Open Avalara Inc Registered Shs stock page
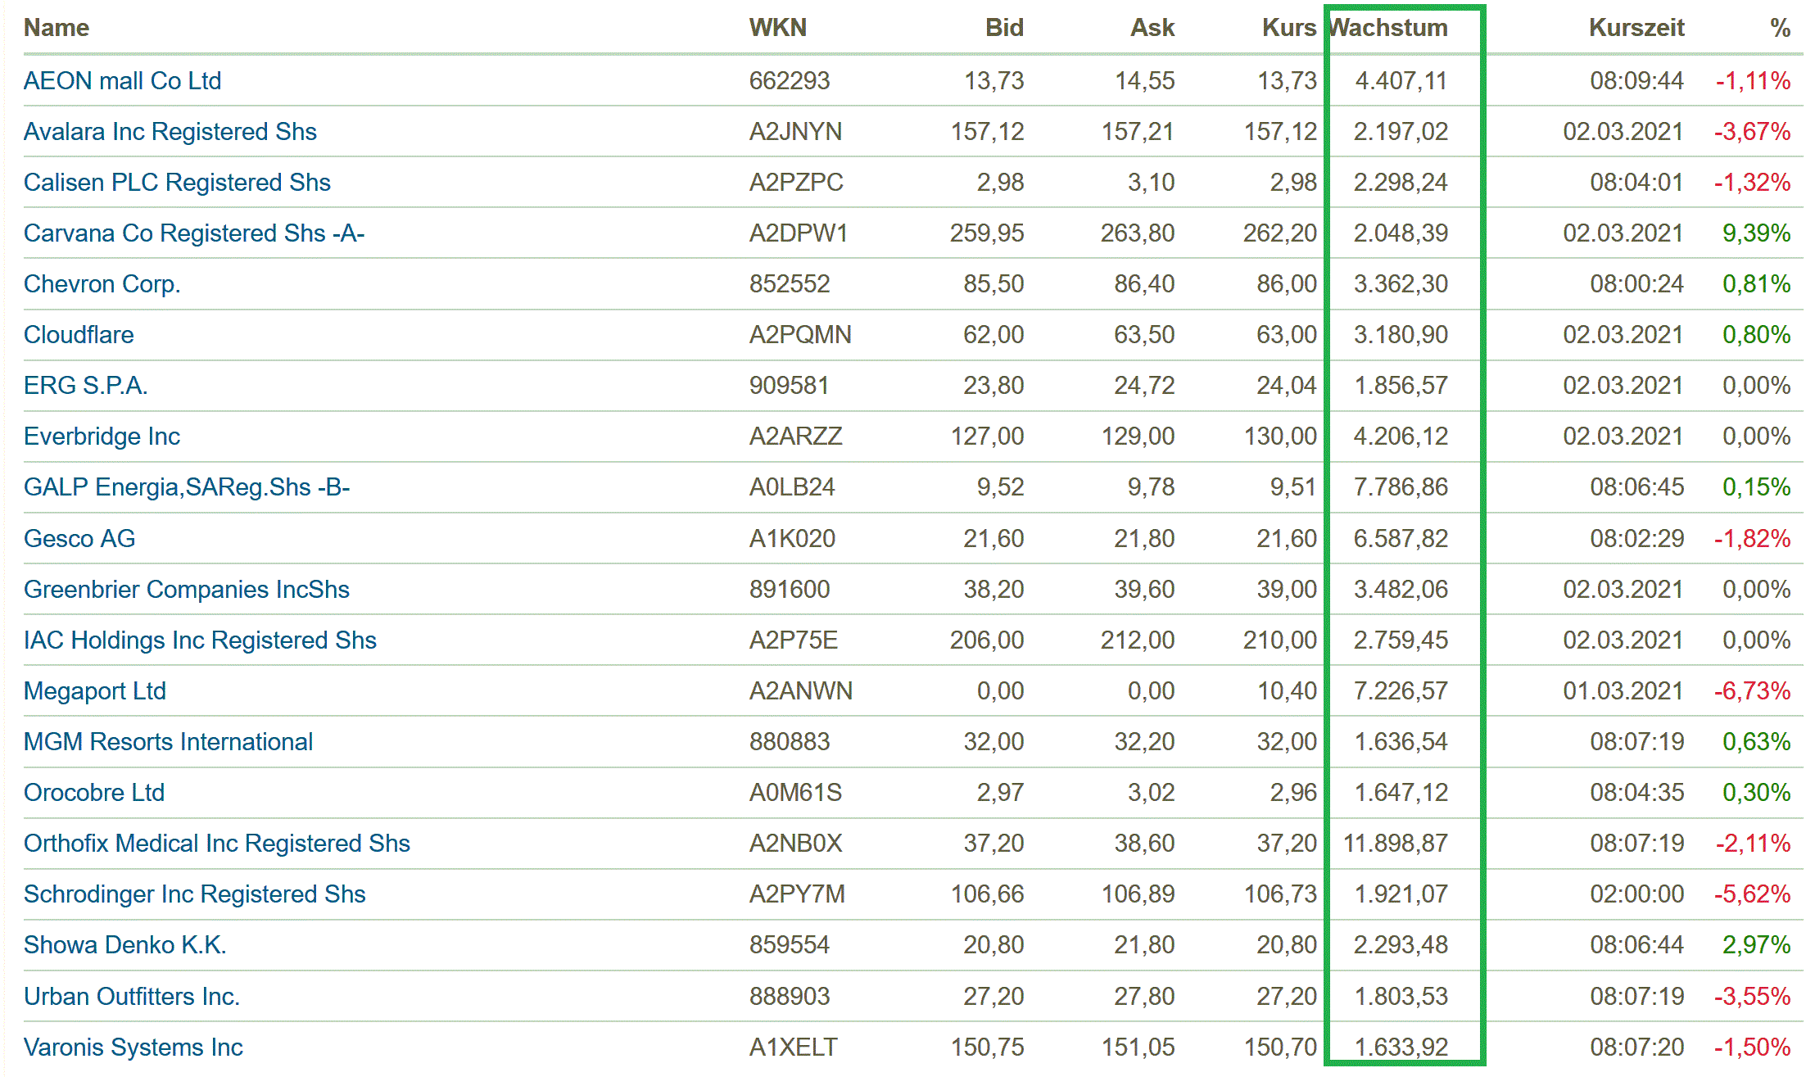 [x=170, y=132]
